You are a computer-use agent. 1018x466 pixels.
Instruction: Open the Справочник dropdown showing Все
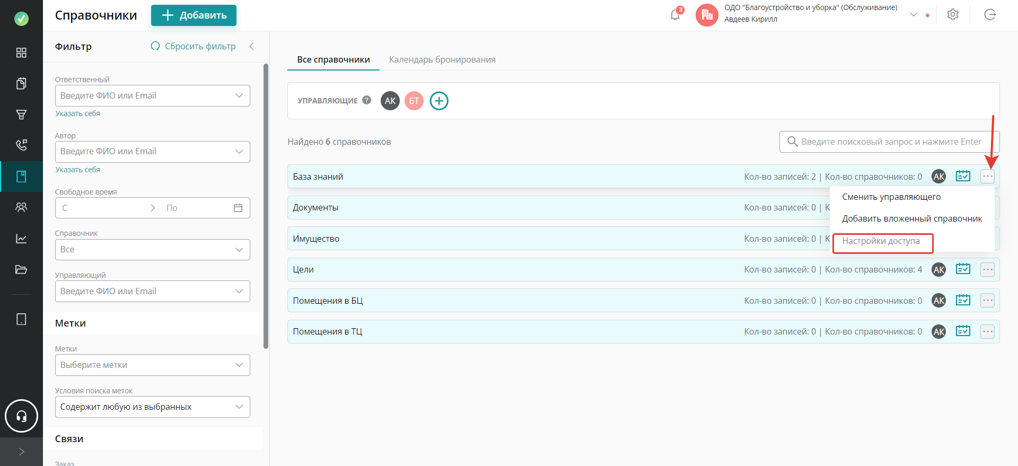(153, 250)
